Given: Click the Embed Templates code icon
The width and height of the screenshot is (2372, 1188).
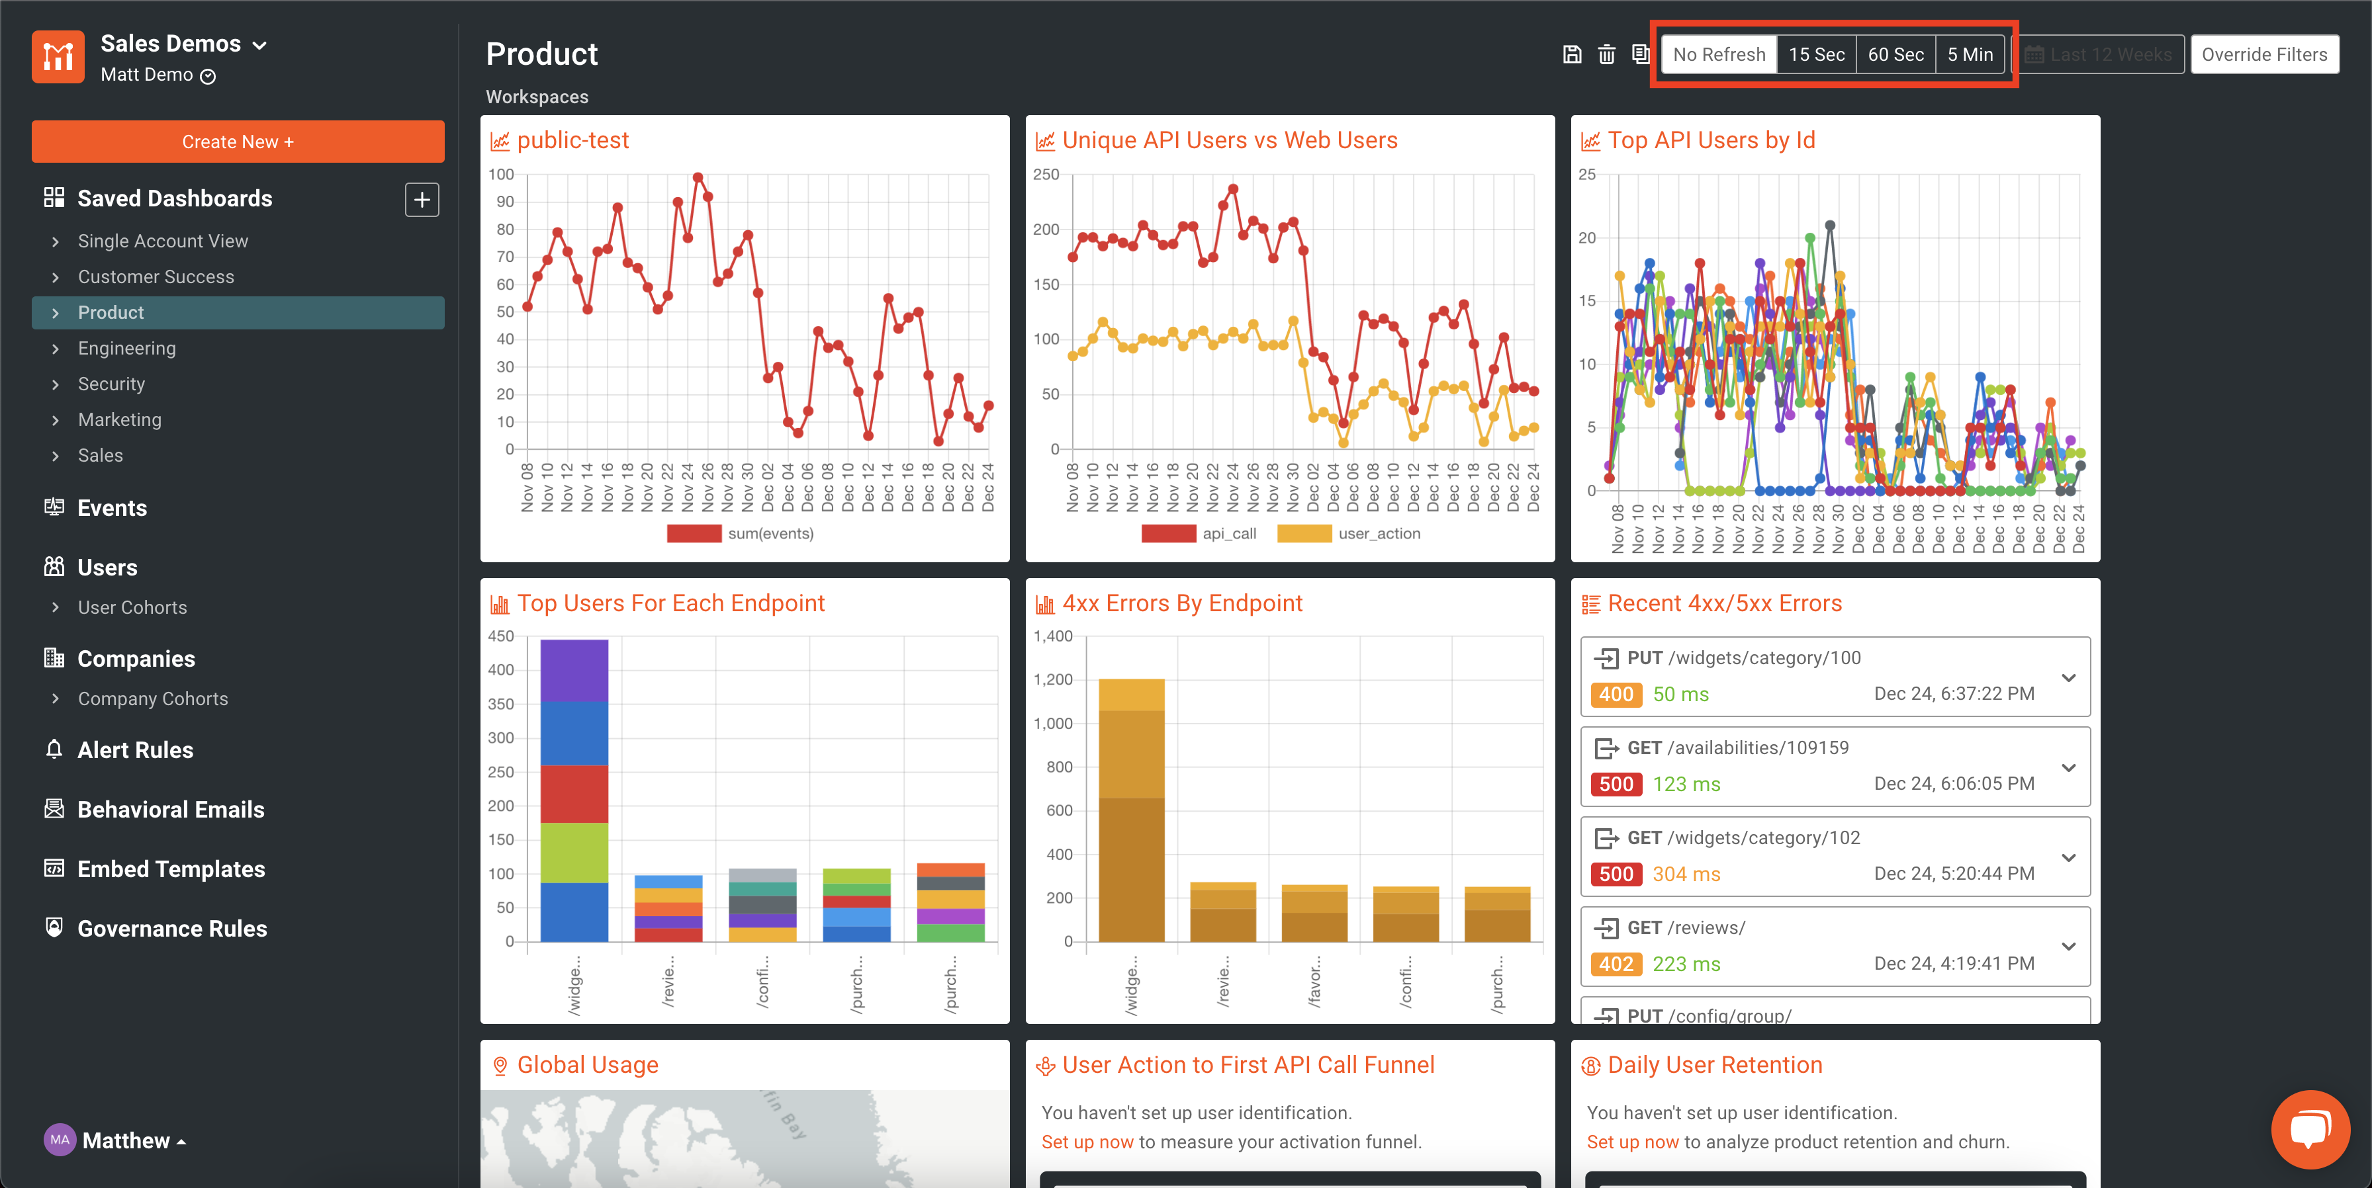Looking at the screenshot, I should point(54,869).
